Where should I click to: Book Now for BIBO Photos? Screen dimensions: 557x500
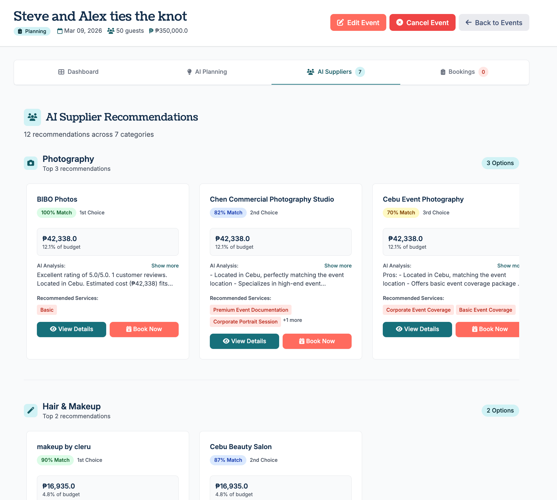pyautogui.click(x=144, y=329)
